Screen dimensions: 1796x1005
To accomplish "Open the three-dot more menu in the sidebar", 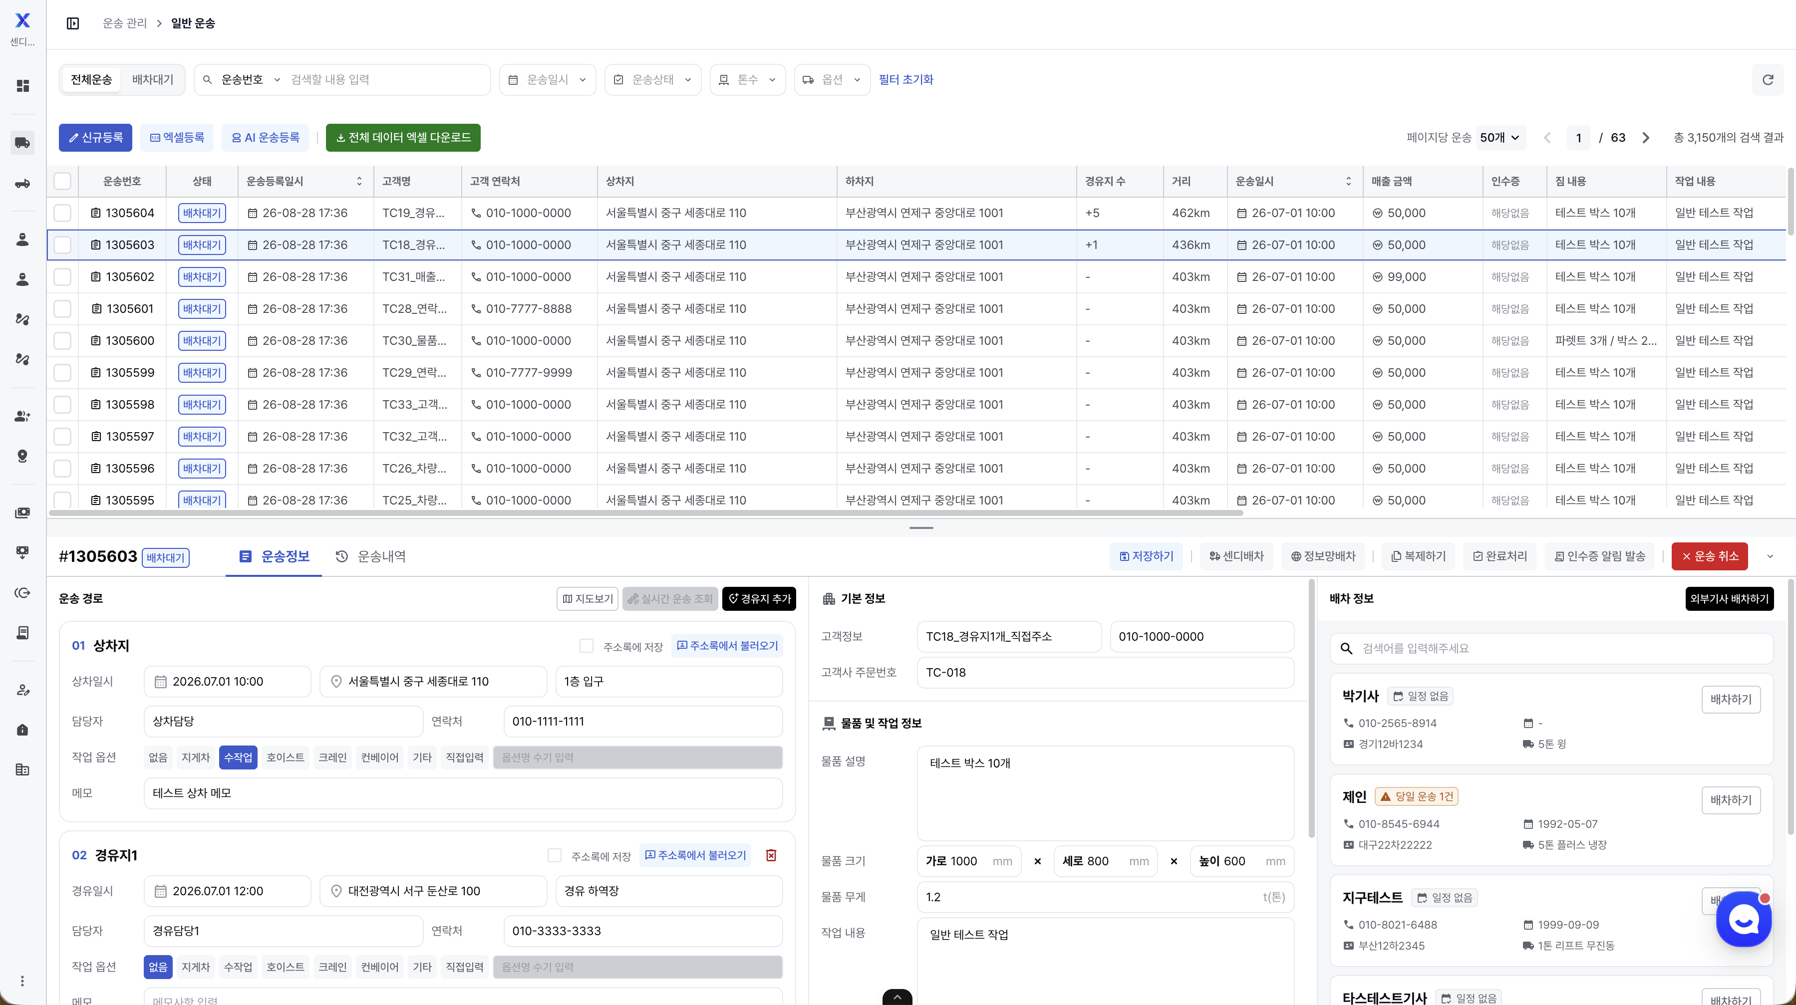I will pos(23,982).
